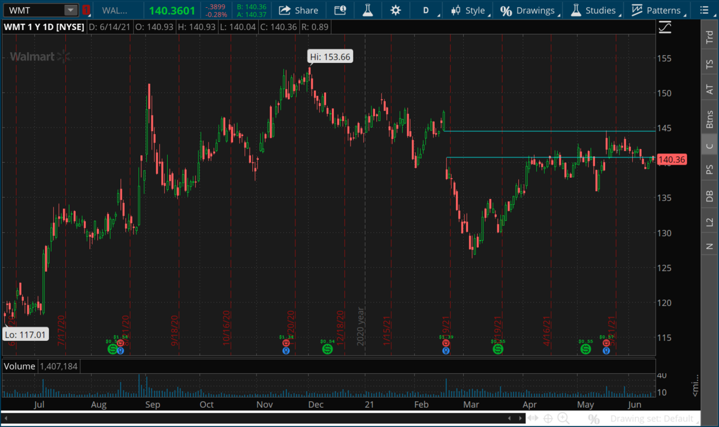Open the flask icon left of the gear
The width and height of the screenshot is (719, 427).
pyautogui.click(x=367, y=10)
